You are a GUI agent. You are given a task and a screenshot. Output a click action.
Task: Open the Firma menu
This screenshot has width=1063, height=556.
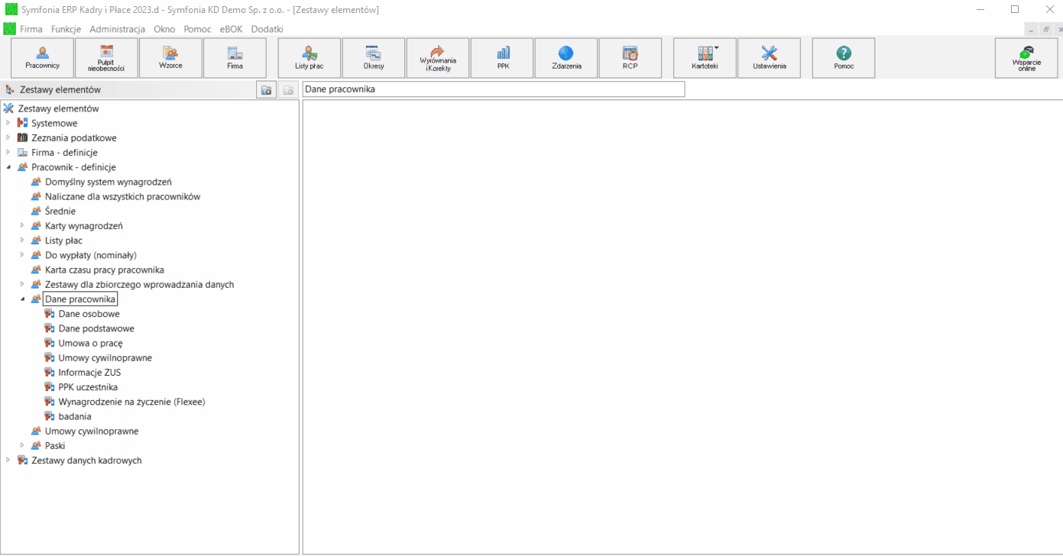click(x=31, y=29)
